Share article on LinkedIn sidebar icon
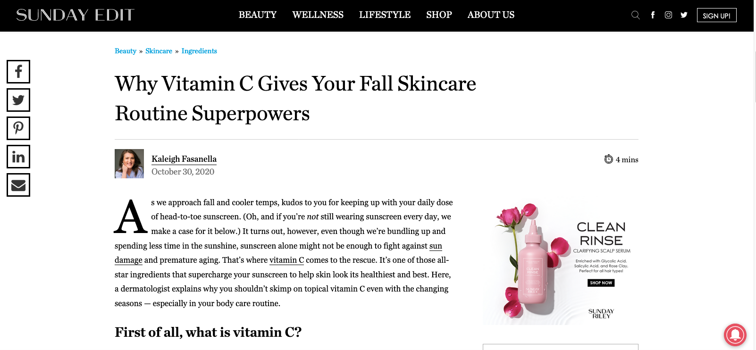The height and width of the screenshot is (350, 756). click(x=18, y=157)
